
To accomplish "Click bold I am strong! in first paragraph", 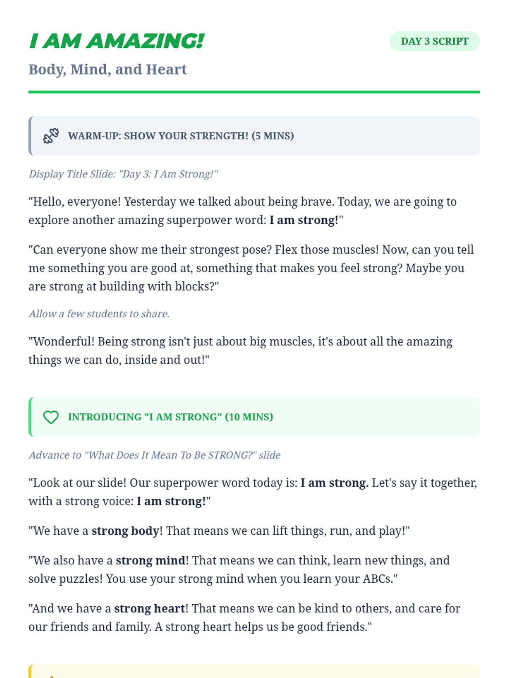I will 304,220.
